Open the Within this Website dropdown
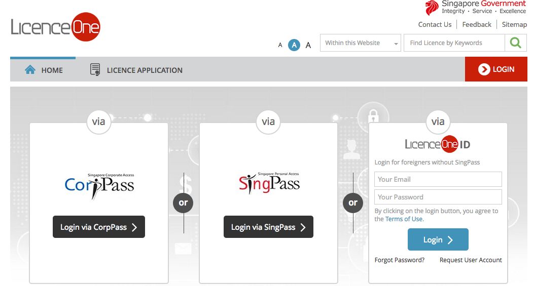The height and width of the screenshot is (286, 533). 360,43
